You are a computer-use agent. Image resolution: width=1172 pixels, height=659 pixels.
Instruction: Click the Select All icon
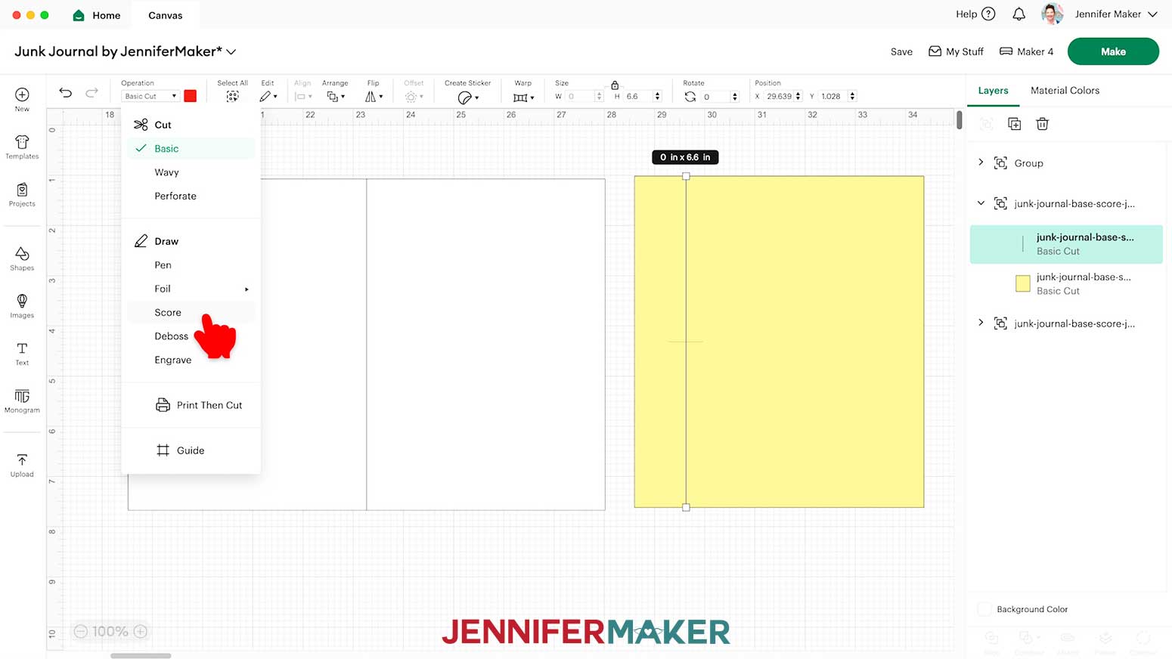[232, 97]
